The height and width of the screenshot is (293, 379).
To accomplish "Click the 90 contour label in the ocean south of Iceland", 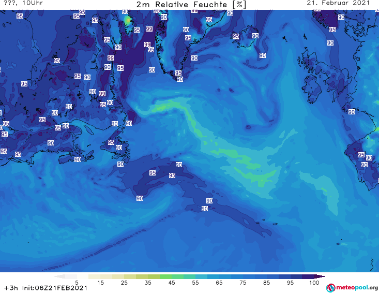I will click(x=263, y=55).
